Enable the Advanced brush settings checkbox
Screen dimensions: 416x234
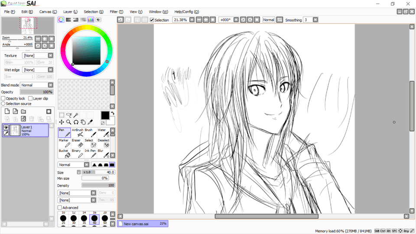[60, 208]
